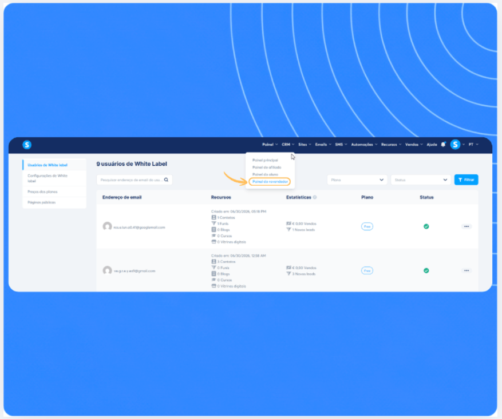Viewport: 502px width, 419px height.
Task: Click the Estatísticas column header
Action: tap(298, 197)
